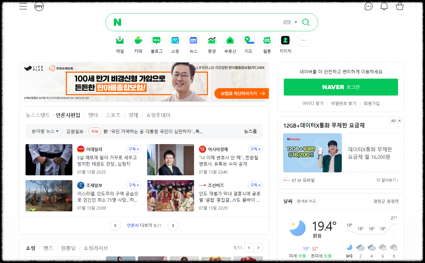Screen dimensions: 425x263
Task: Go to next press page arrow
Action: click(x=173, y=225)
